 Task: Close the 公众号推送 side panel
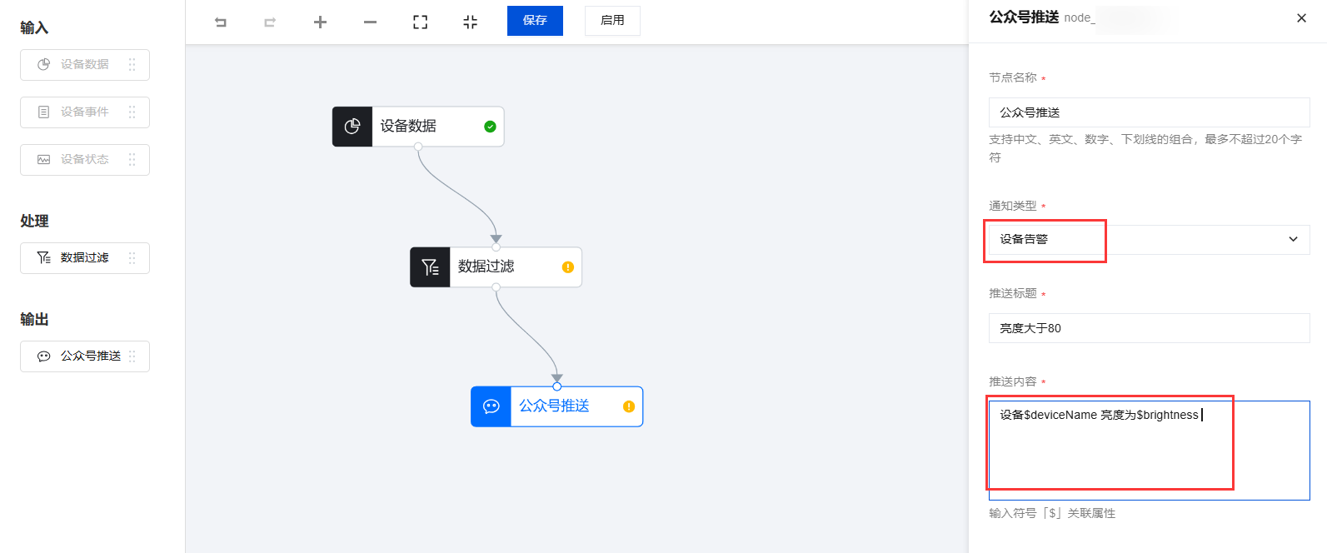[1301, 17]
